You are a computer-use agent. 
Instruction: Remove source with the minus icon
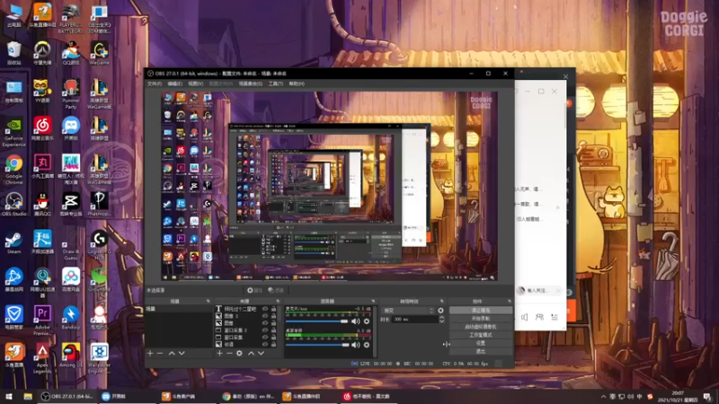[229, 353]
